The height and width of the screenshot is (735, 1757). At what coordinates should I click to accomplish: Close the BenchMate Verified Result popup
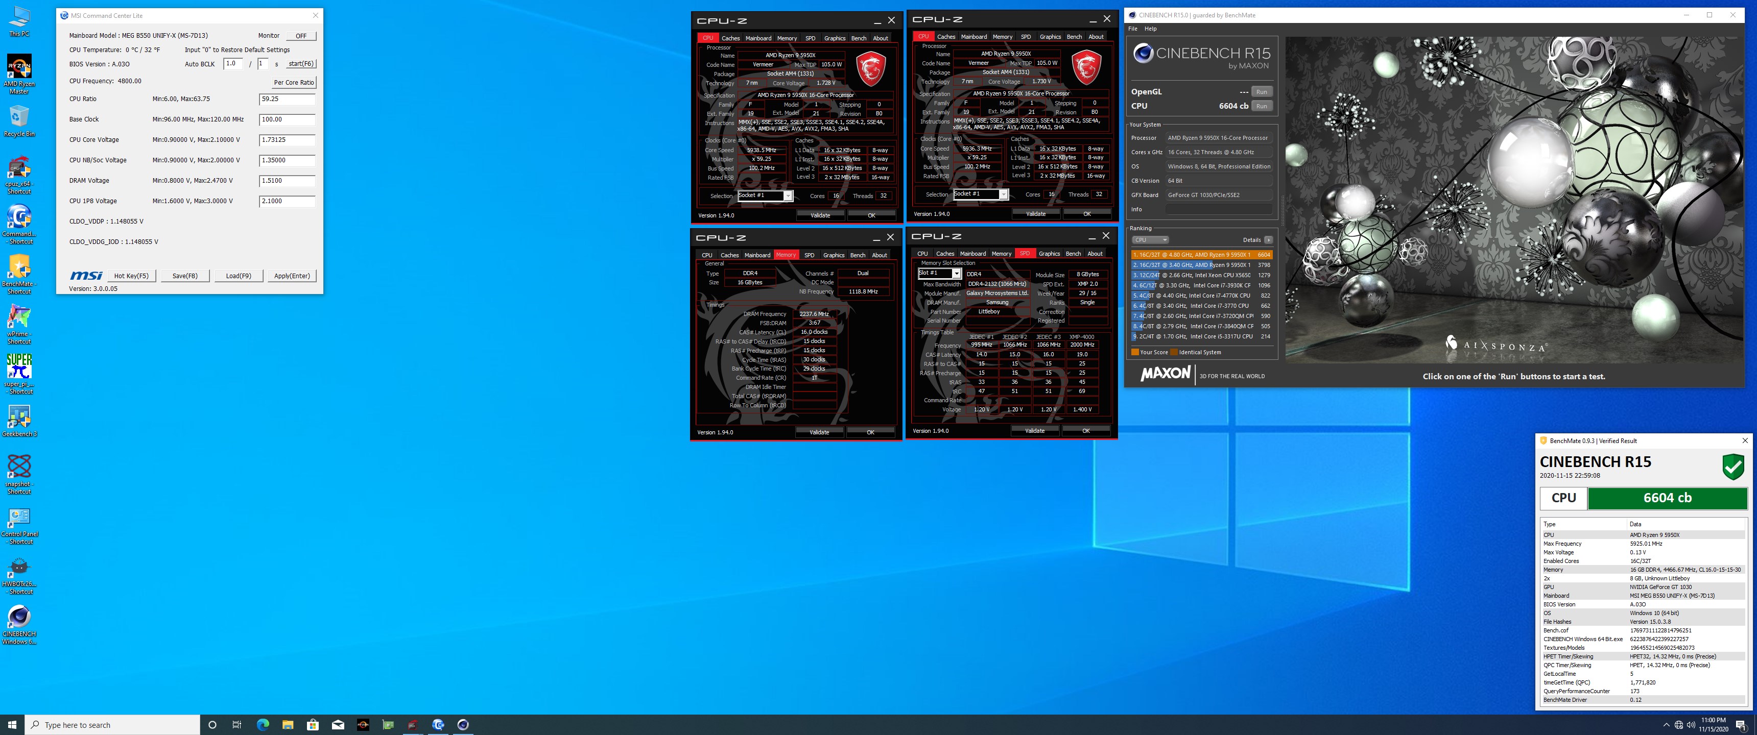1745,441
